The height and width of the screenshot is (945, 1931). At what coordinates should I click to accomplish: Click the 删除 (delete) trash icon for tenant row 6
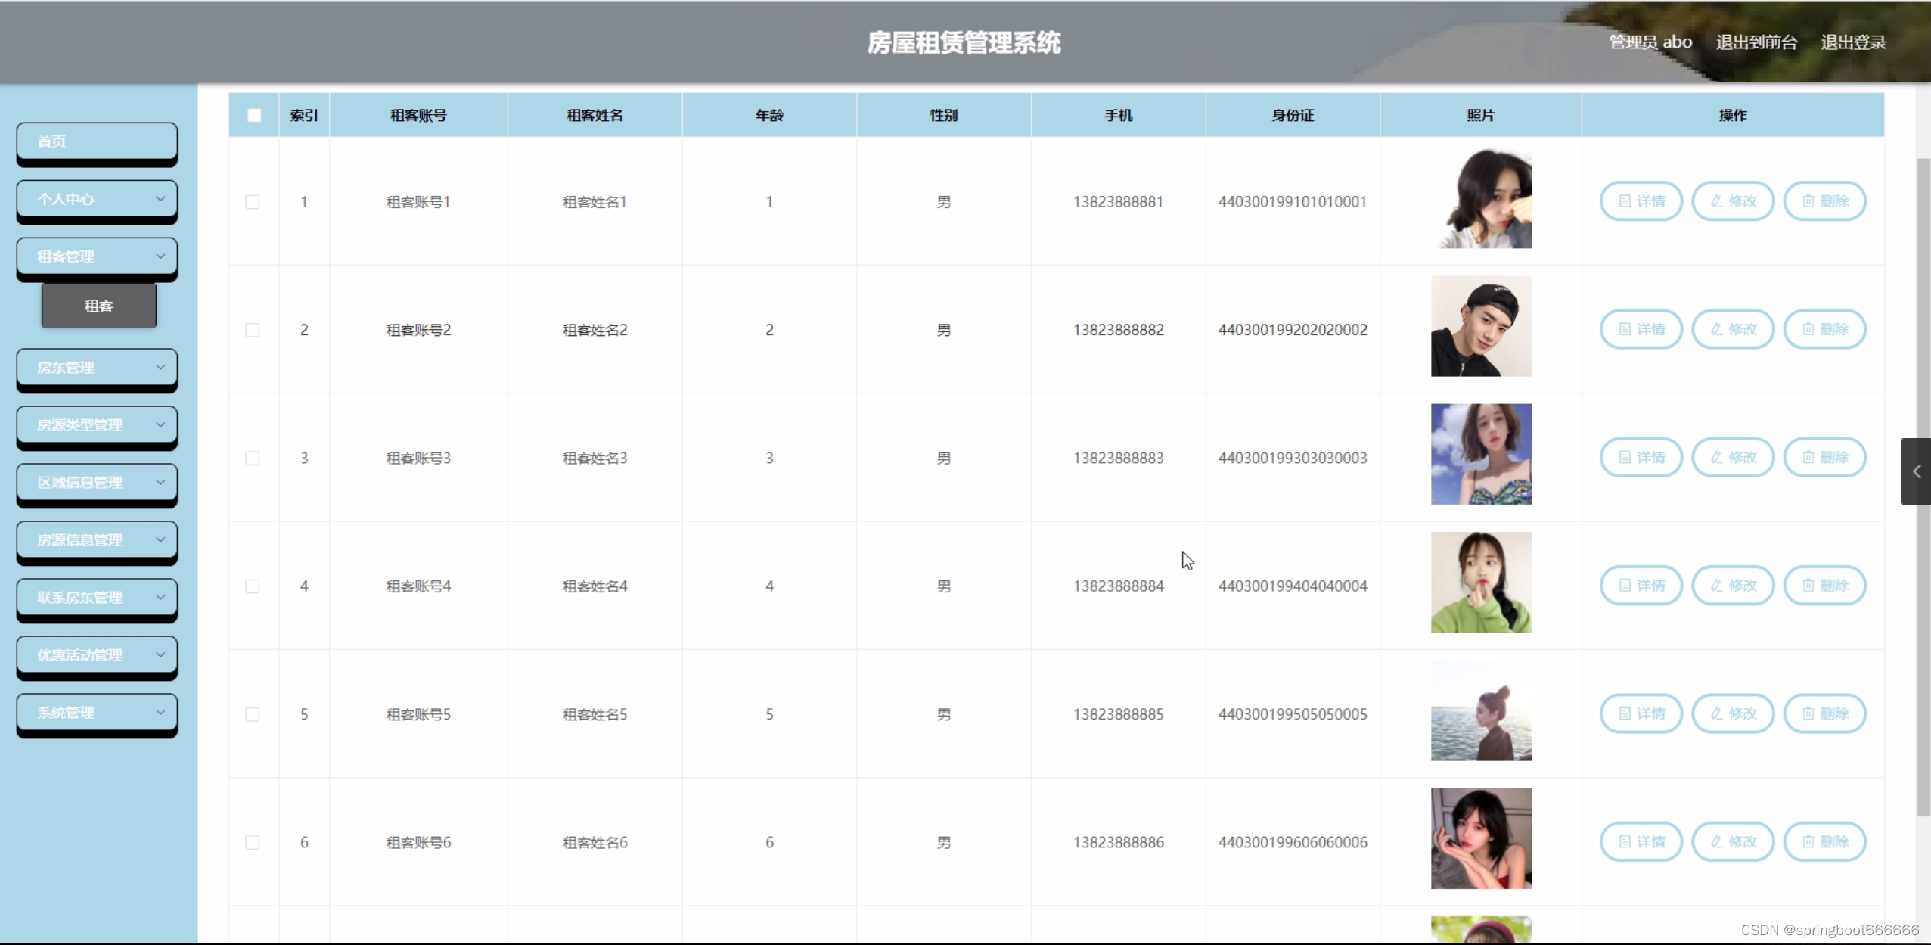pos(1808,841)
